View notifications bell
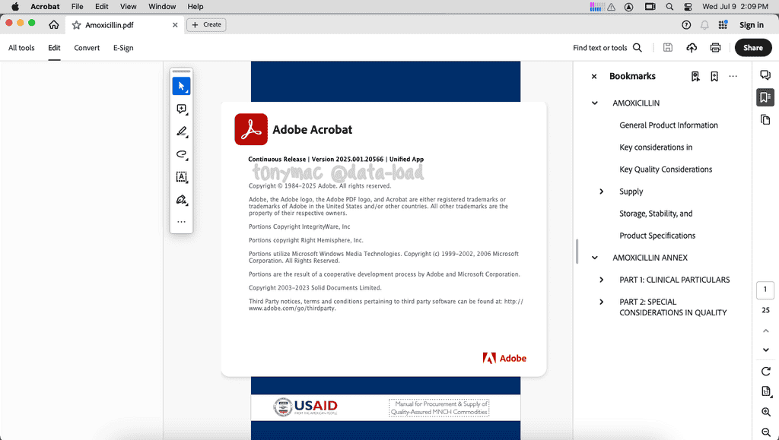This screenshot has width=779, height=440. tap(704, 25)
